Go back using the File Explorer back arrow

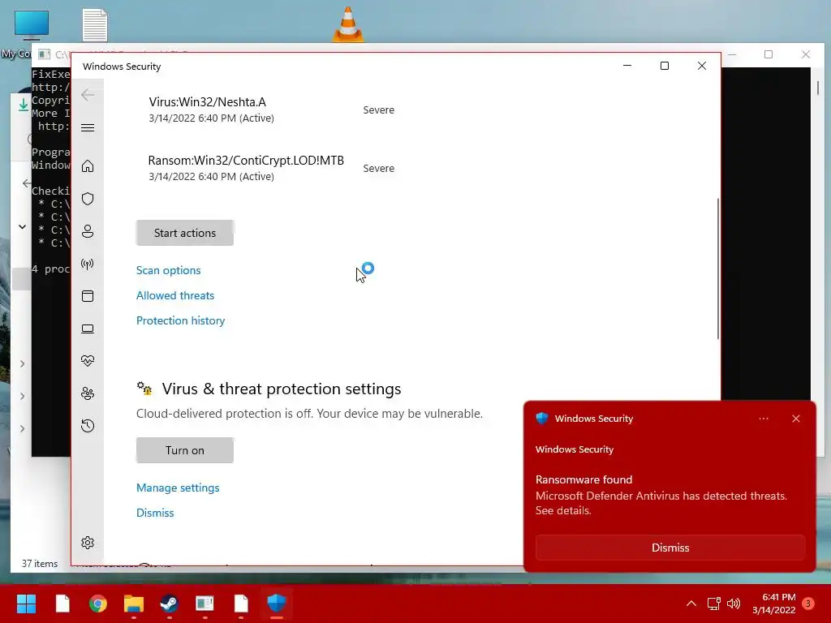[x=26, y=184]
